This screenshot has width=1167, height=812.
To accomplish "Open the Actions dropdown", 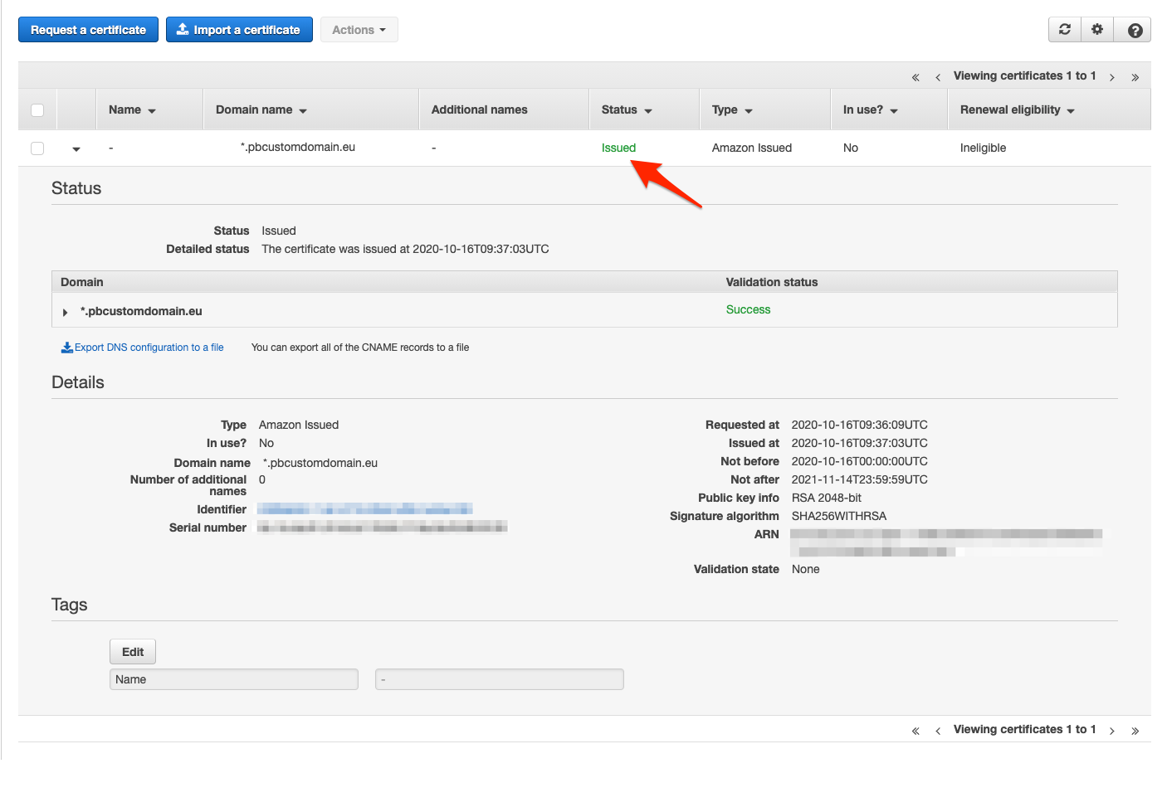I will click(x=359, y=30).
